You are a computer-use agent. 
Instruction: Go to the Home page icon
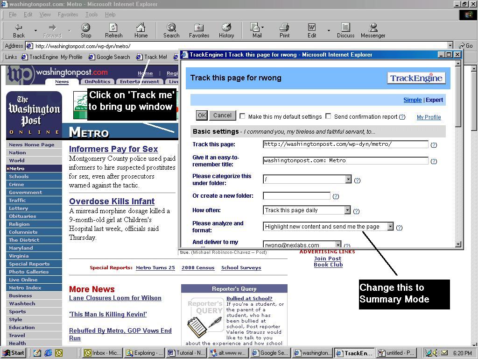141,31
